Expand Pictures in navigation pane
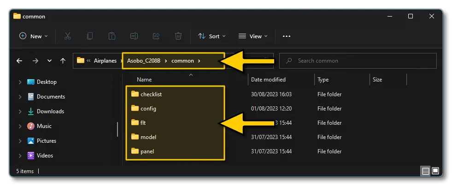Screen dimensions: 452x186 pos(20,141)
